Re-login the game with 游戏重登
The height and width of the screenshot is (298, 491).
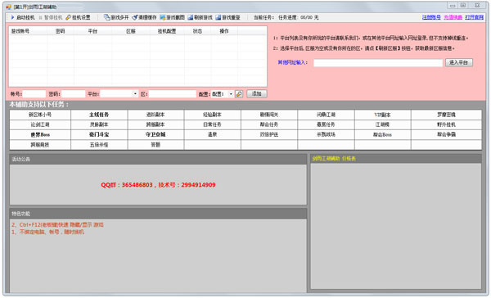pos(227,17)
